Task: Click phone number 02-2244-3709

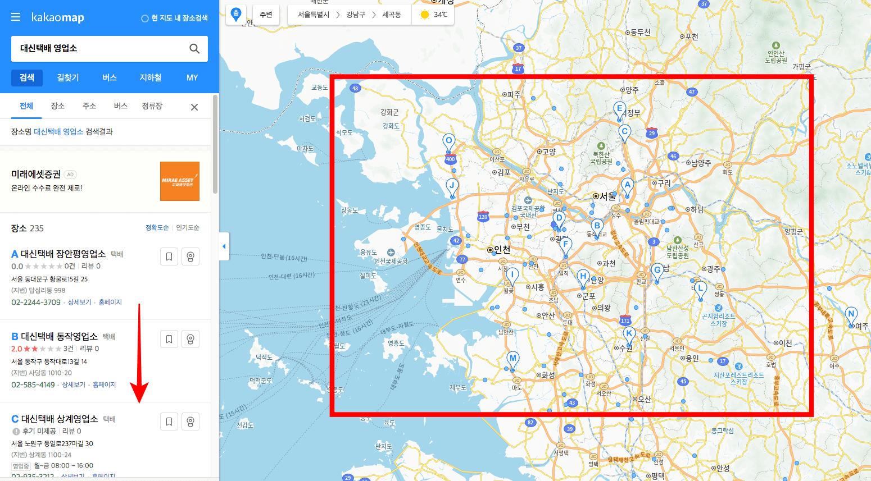Action: coord(36,303)
